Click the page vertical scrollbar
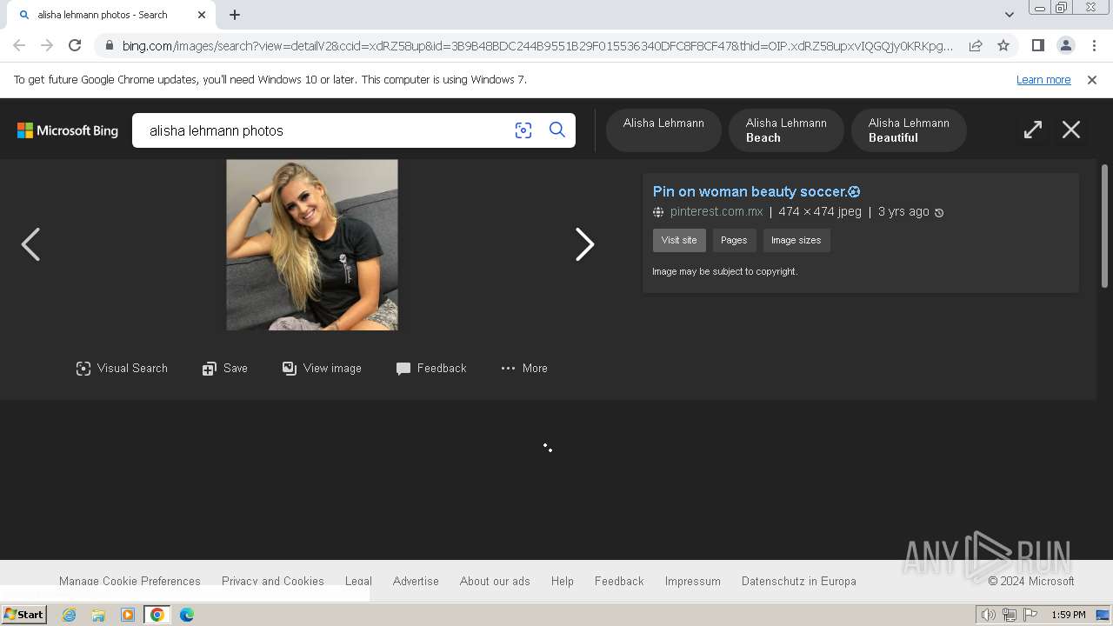 (1104, 226)
